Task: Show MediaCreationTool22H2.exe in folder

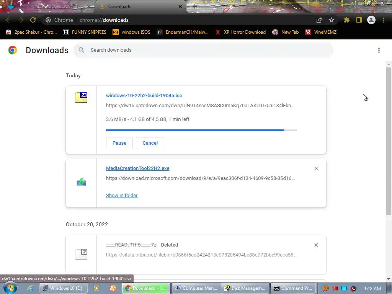Action: click(x=122, y=196)
